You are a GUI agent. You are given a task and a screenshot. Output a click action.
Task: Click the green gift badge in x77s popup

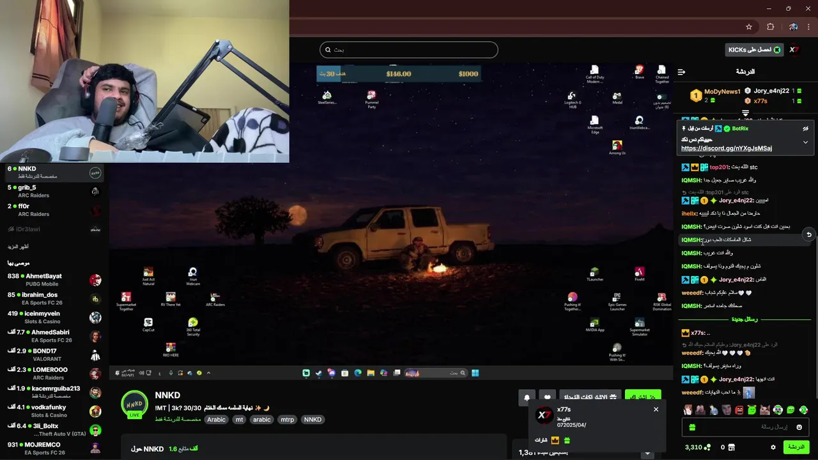point(567,440)
